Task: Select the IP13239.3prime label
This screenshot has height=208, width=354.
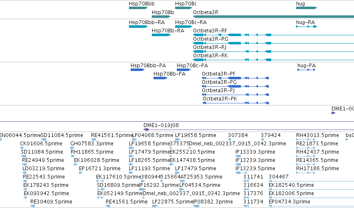Action: coord(255,160)
